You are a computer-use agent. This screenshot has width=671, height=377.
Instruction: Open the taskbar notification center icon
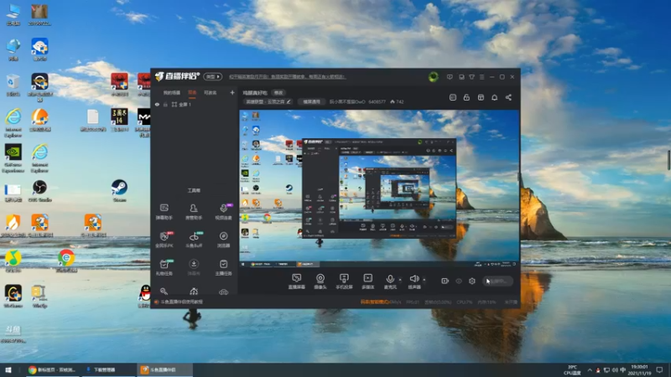click(659, 369)
